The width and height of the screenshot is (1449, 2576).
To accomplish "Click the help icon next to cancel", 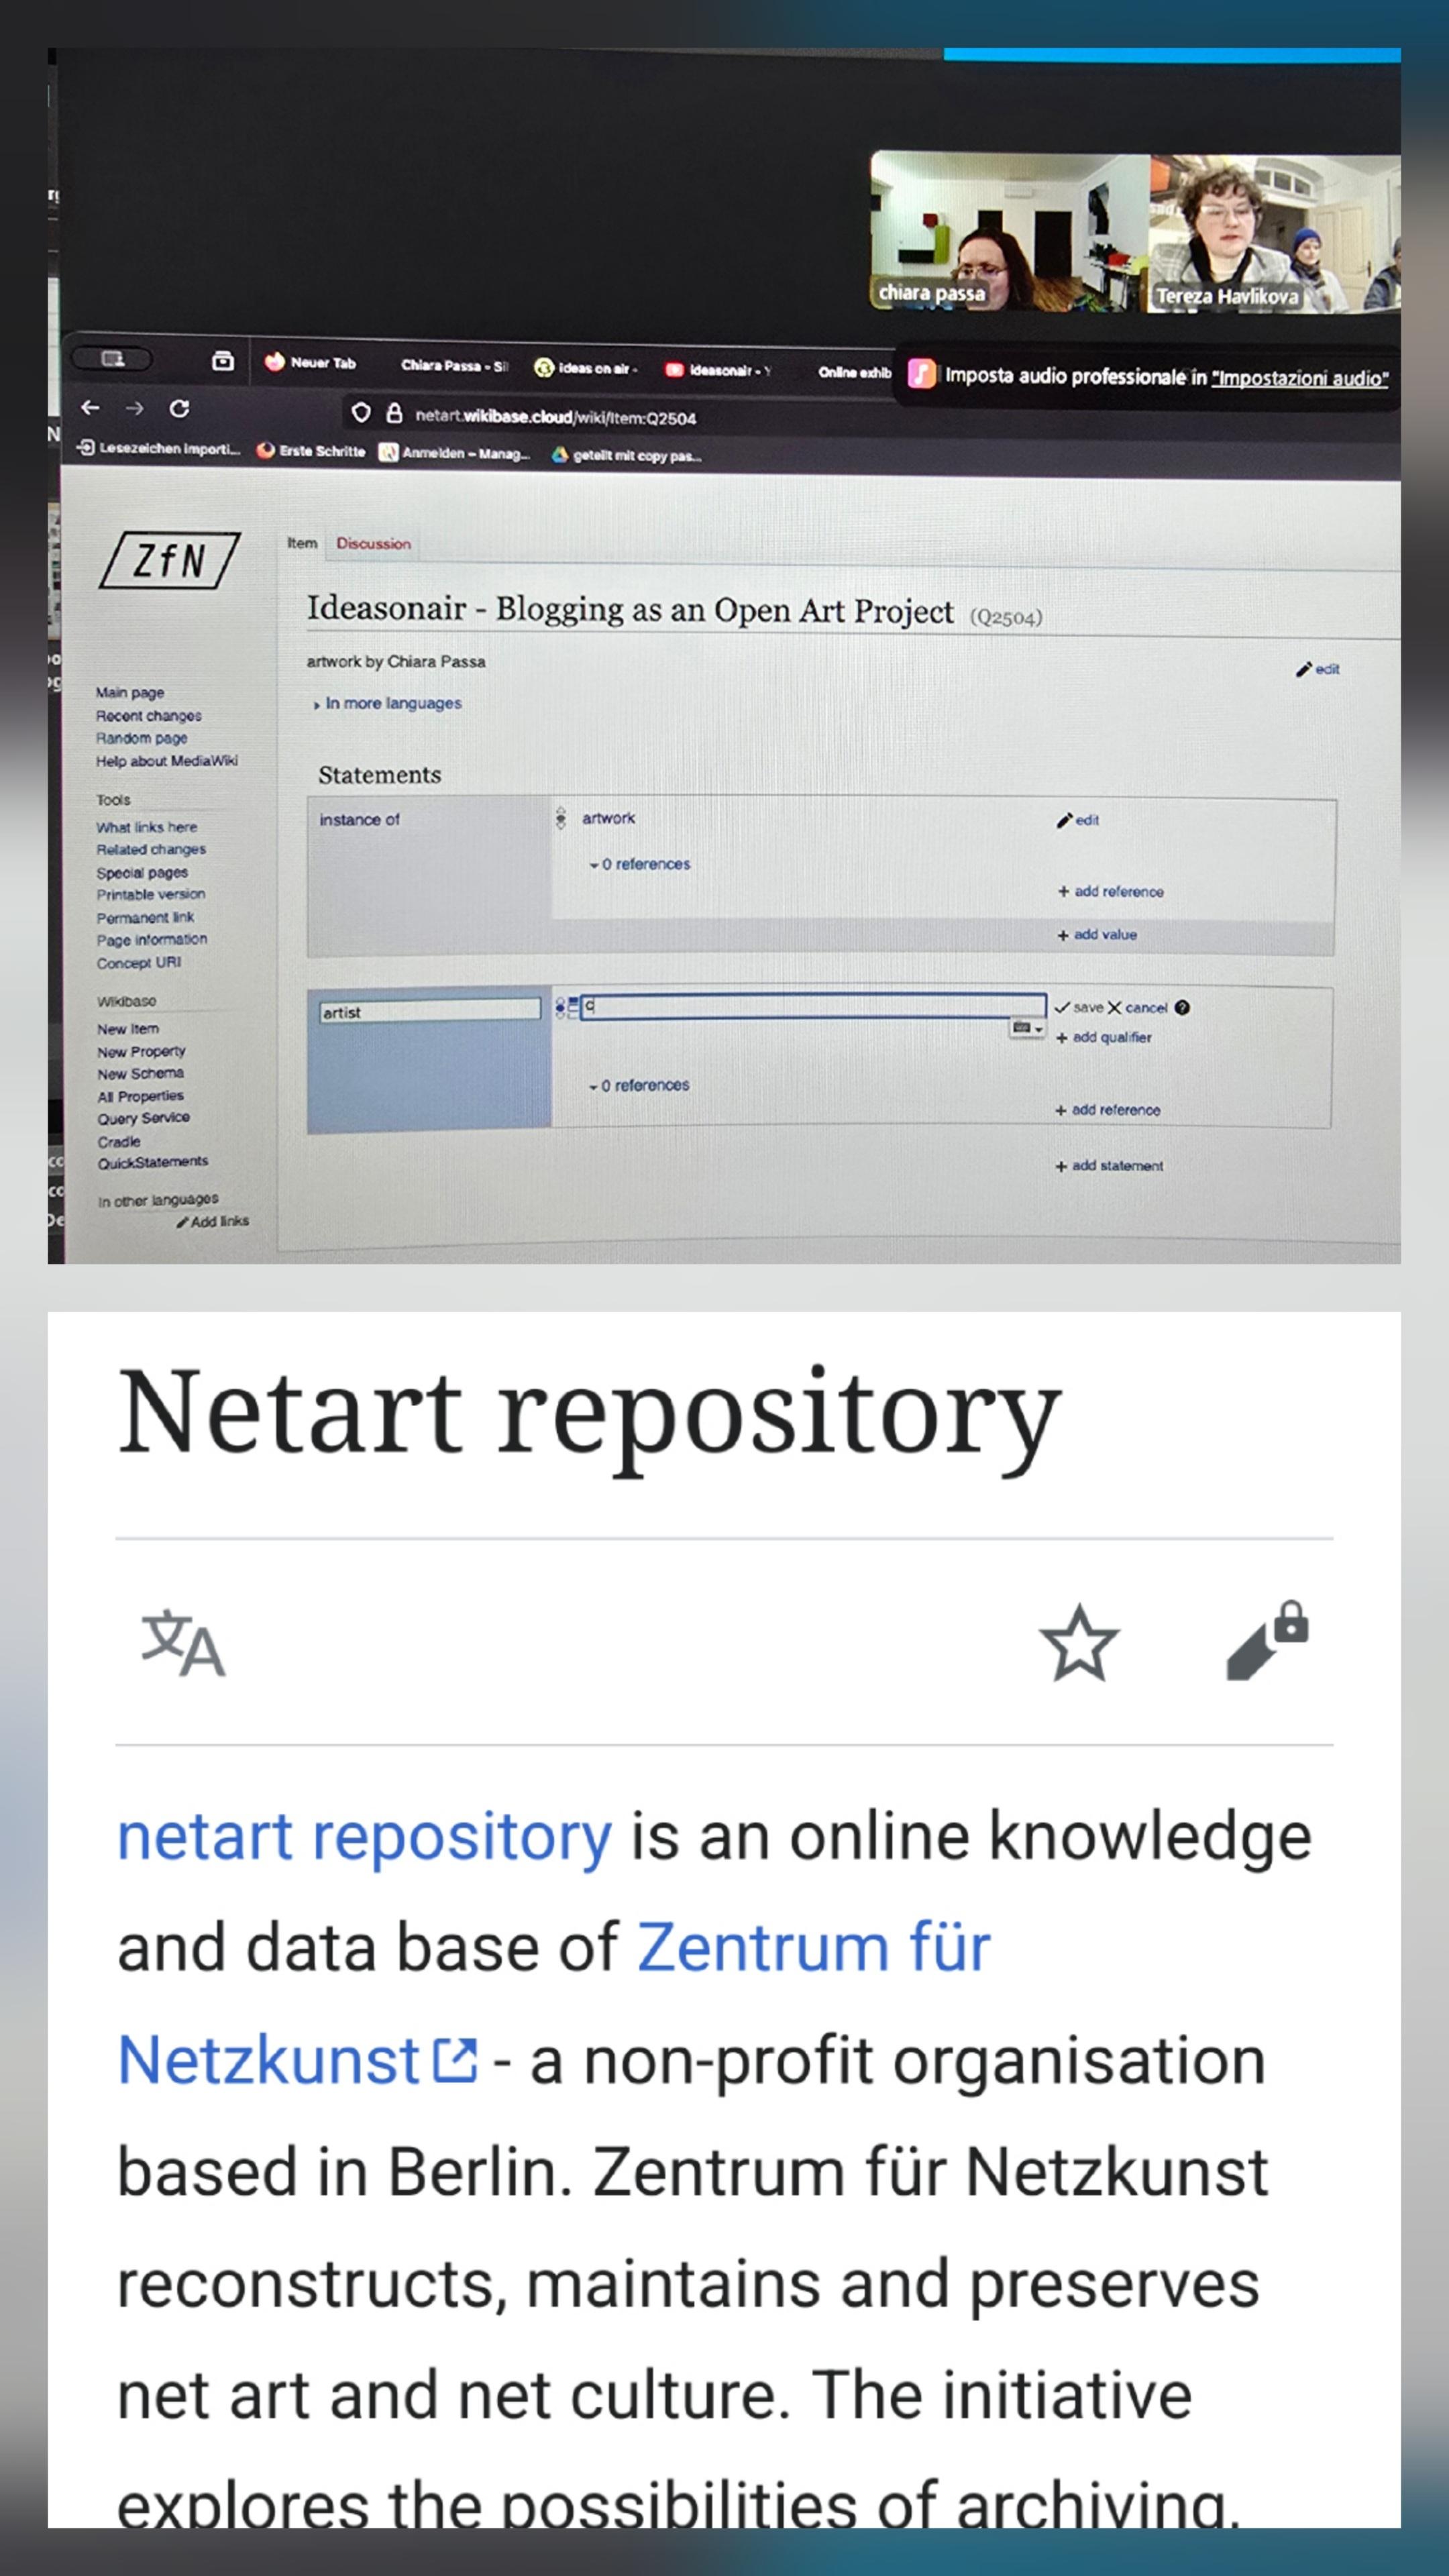I will tap(1182, 1007).
